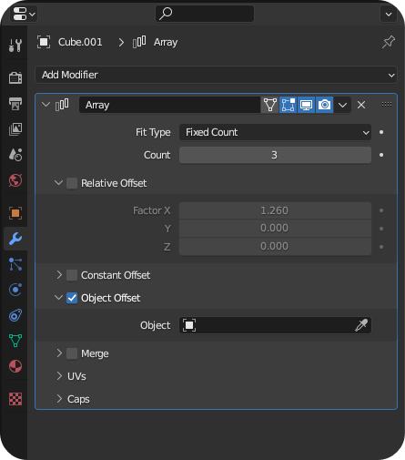Open the properties options dropdown at top right
The image size is (405, 460).
tap(389, 14)
